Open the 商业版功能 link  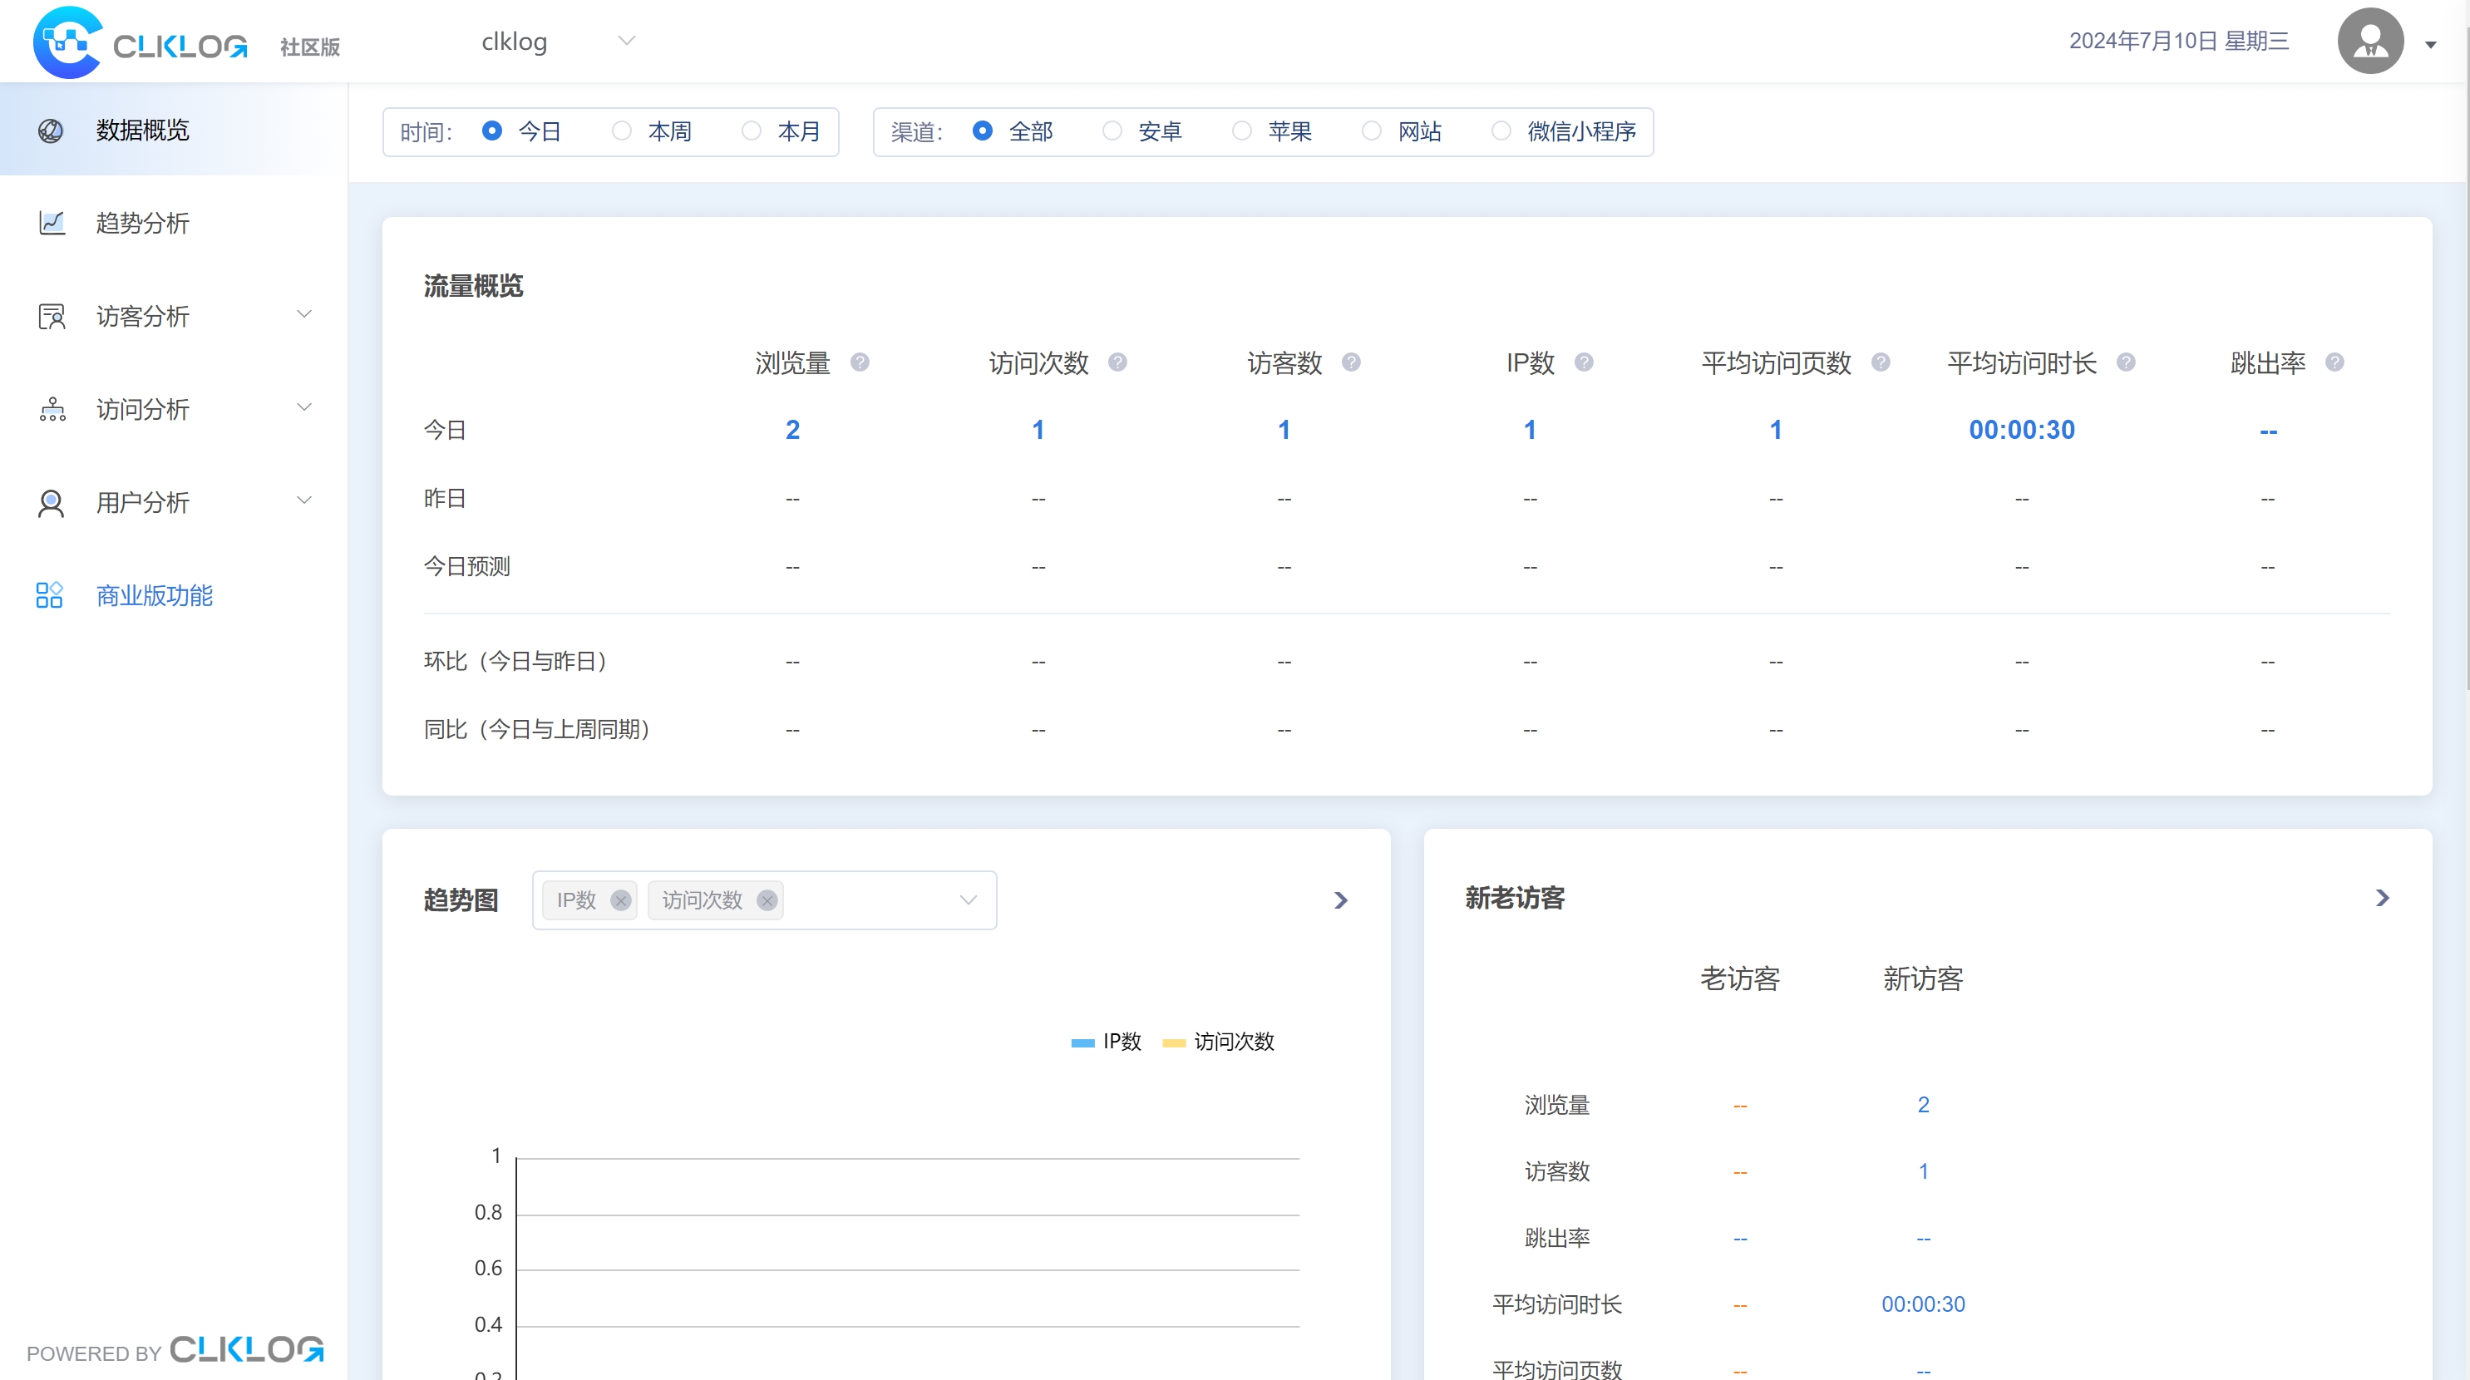click(x=154, y=595)
